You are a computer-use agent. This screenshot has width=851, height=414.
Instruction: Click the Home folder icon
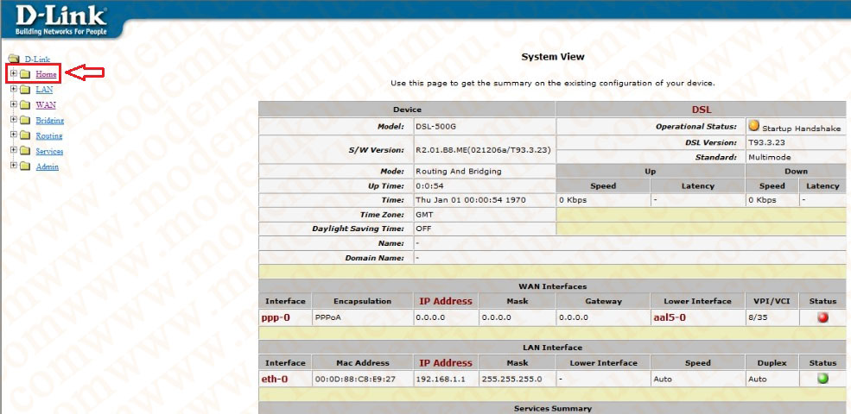(x=25, y=74)
